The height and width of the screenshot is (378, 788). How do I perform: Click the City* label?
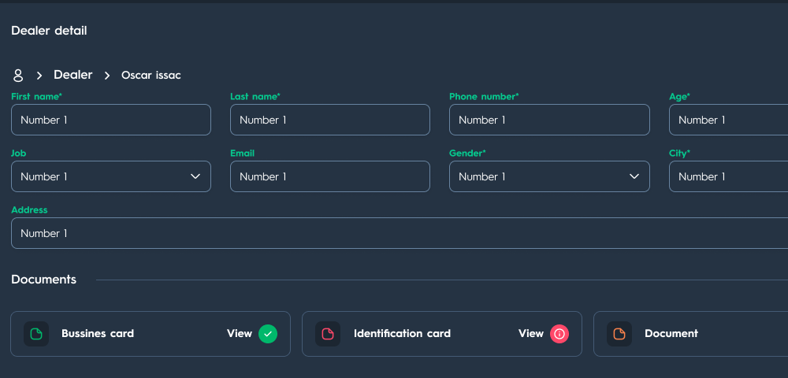[x=679, y=153]
